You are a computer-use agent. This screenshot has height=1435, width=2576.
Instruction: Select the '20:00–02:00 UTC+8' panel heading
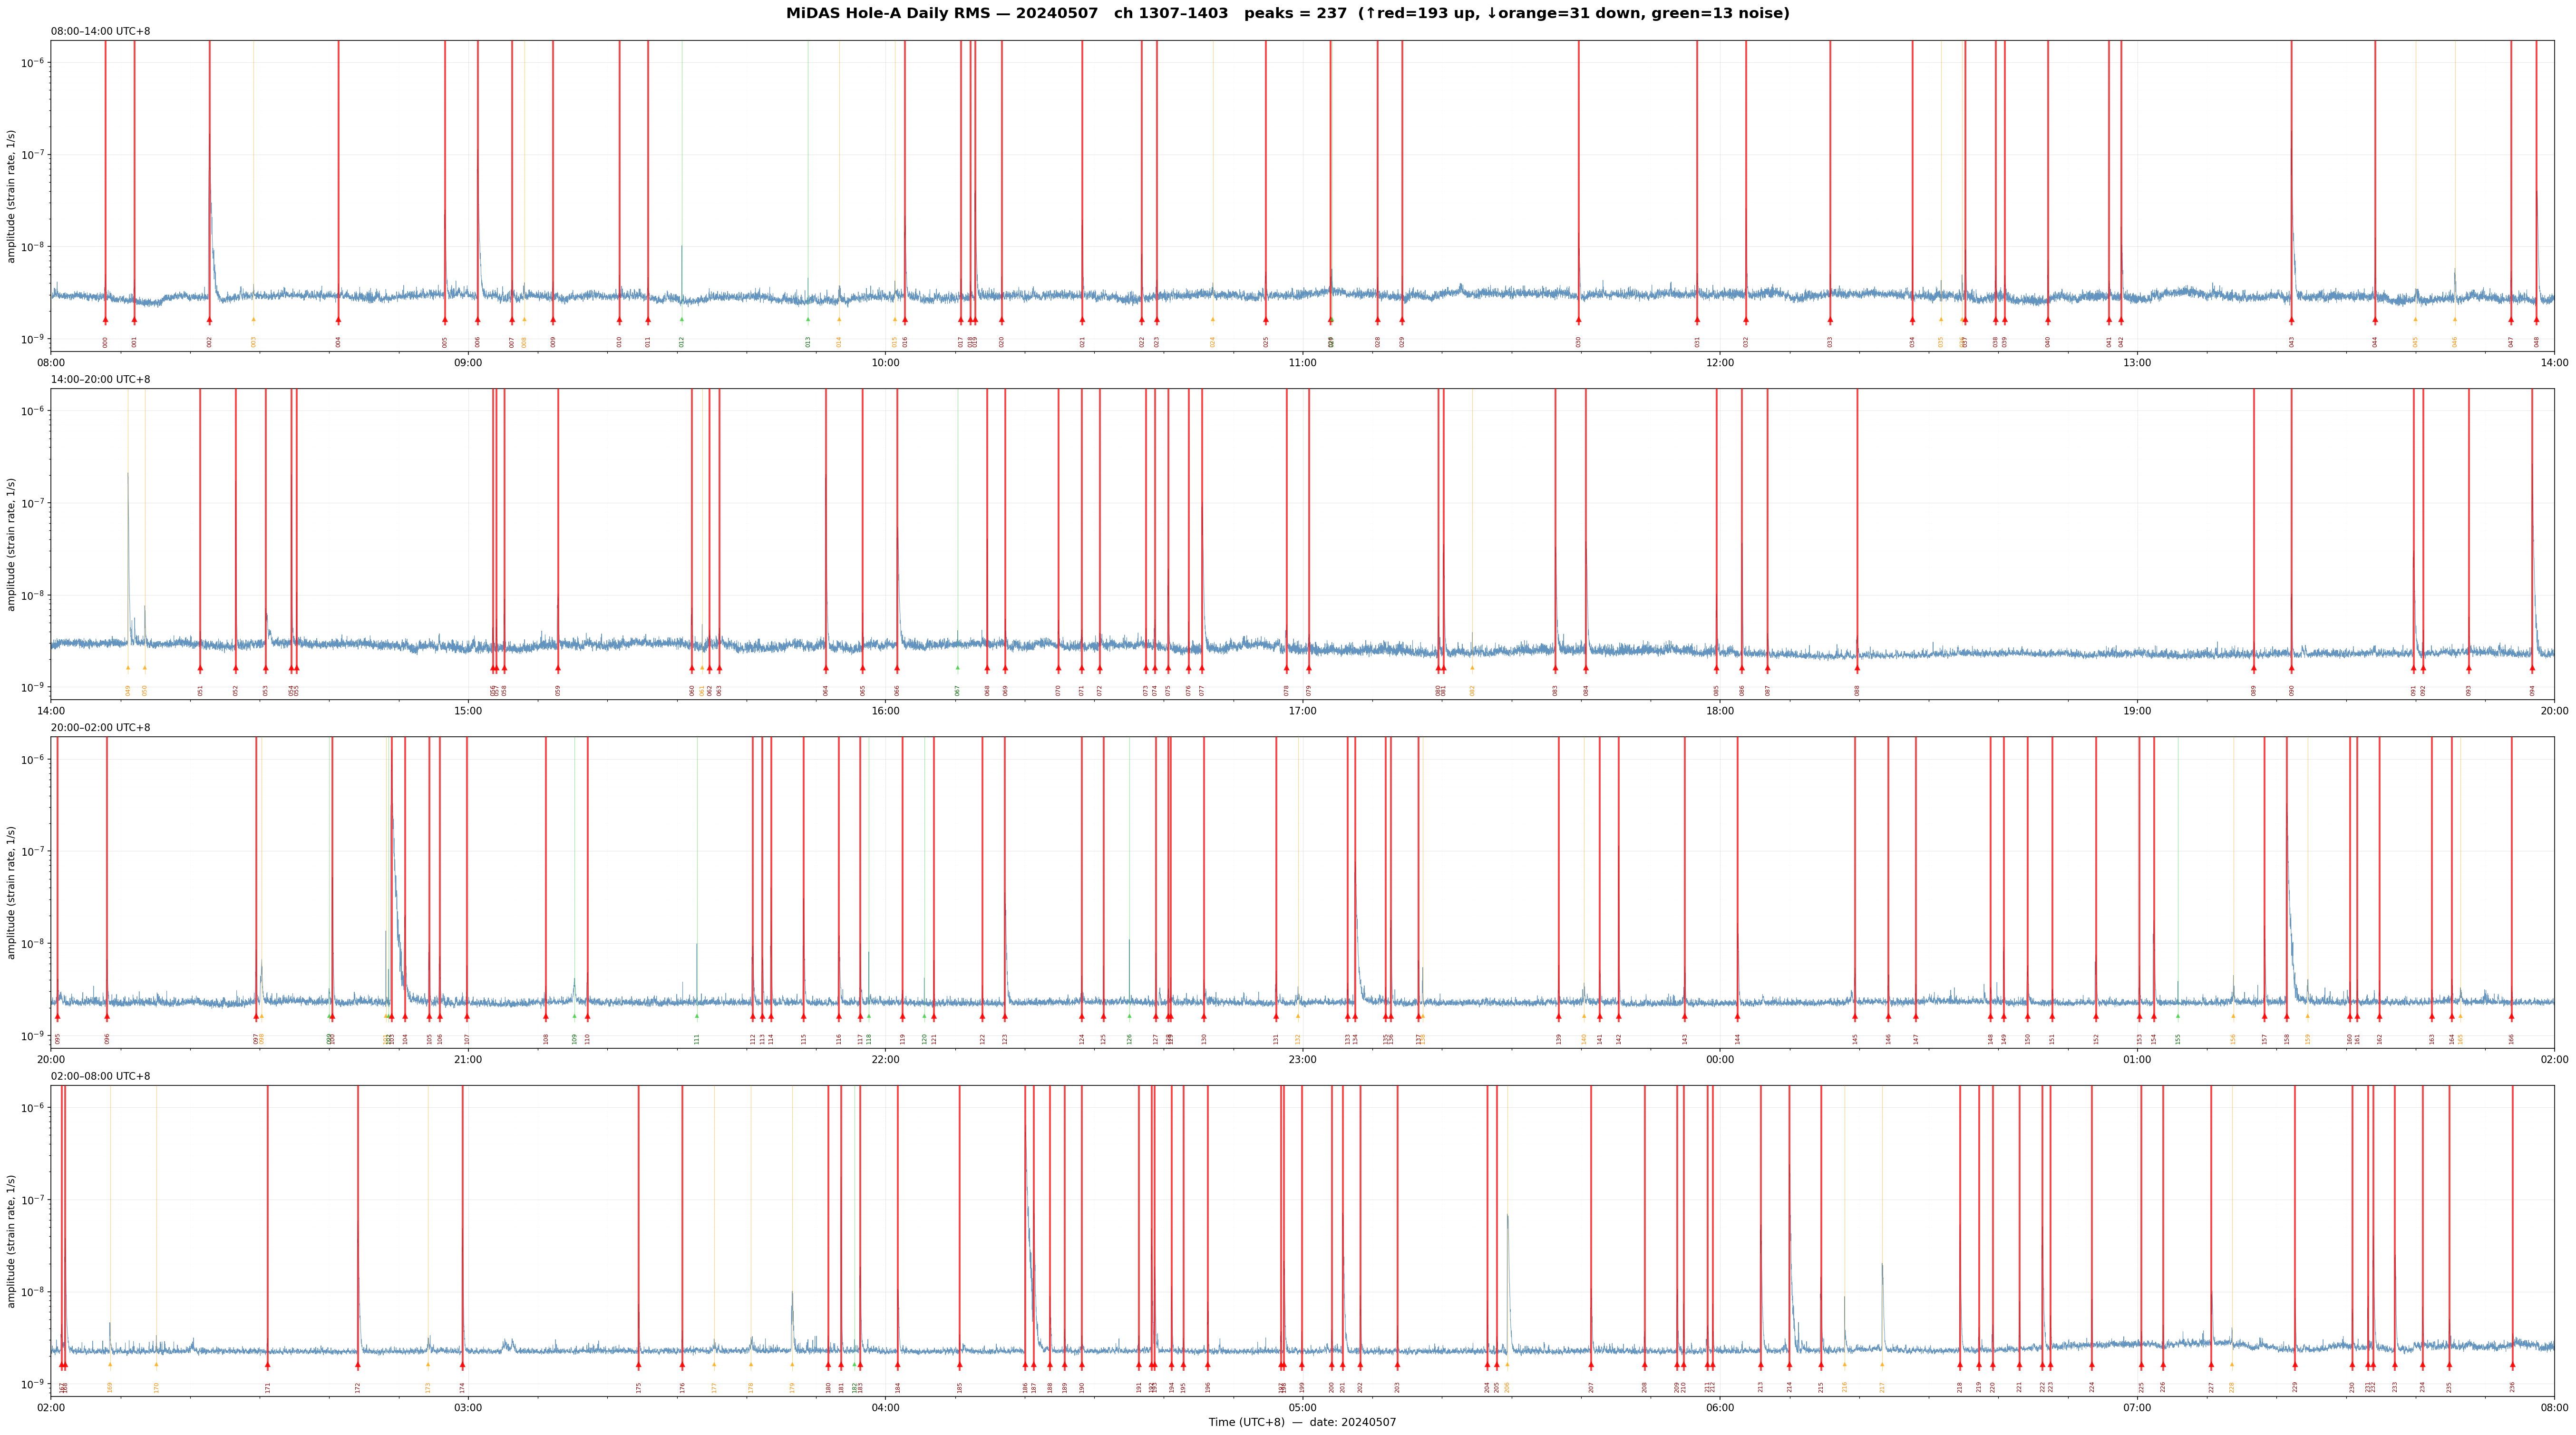[101, 728]
